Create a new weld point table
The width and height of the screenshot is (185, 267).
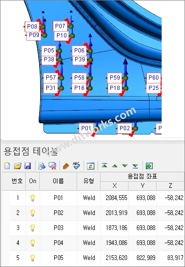7,166
